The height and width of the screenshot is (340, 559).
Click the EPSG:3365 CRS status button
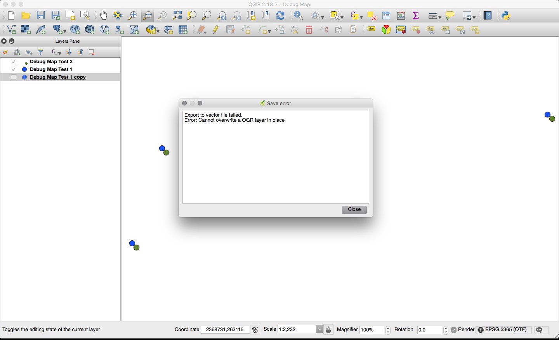(503, 330)
